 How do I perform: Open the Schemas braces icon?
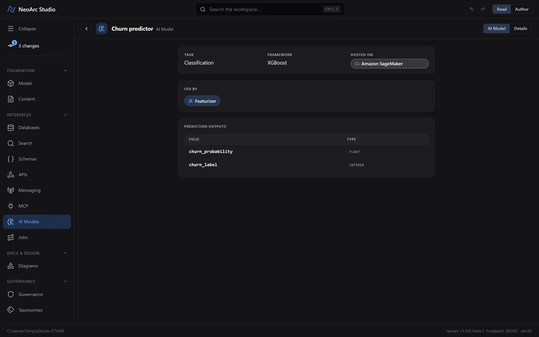coord(11,159)
